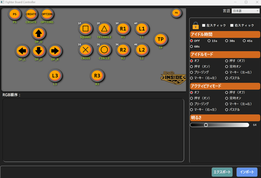The image size is (261, 178).
Task: Maximize the Fighter Board Controller window
Action: click(x=246, y=2)
